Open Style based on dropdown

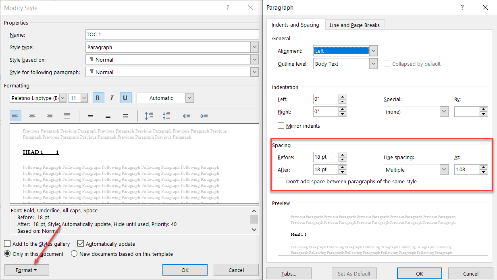tap(254, 60)
